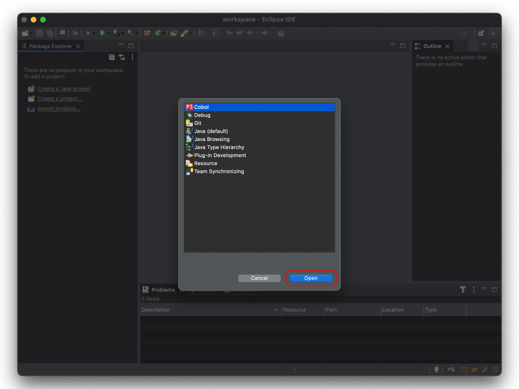Click the Create a Java project link
Screen dimensions: 519x389
(x=64, y=89)
